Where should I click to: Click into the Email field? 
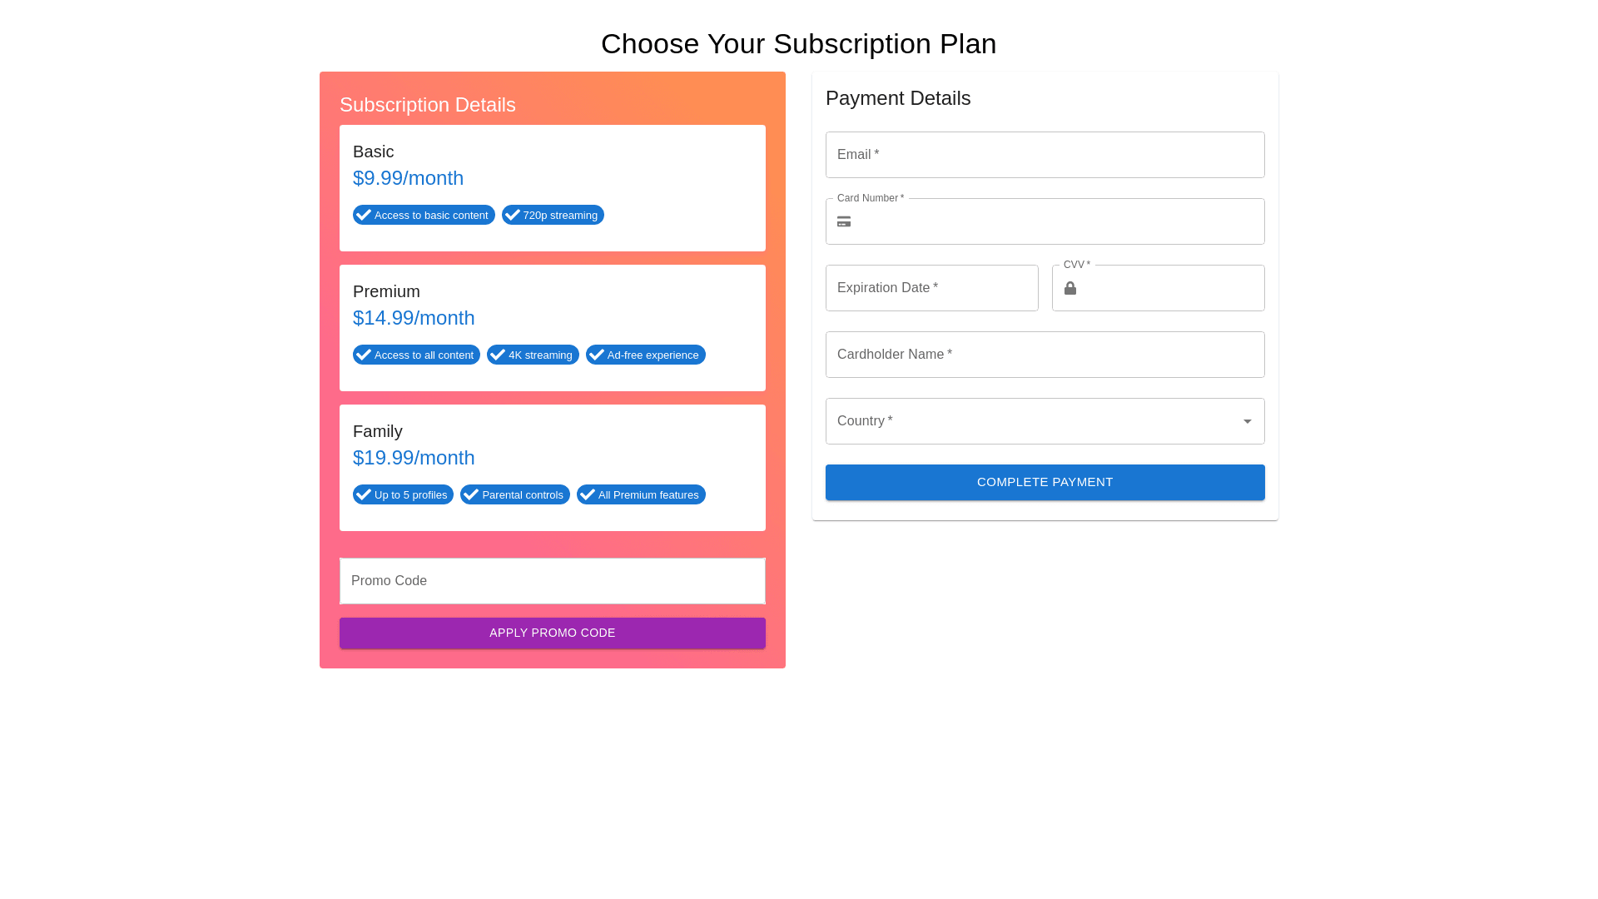pos(1045,155)
